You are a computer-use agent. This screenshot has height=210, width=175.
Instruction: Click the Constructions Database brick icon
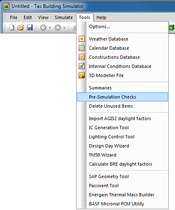82,57
